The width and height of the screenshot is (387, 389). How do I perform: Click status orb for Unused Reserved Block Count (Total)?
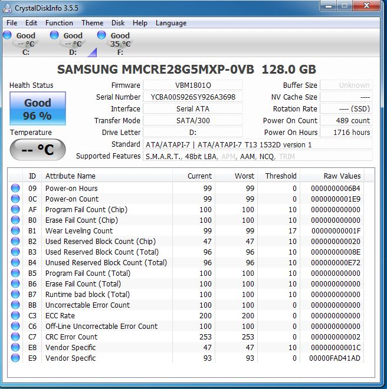tap(15, 262)
